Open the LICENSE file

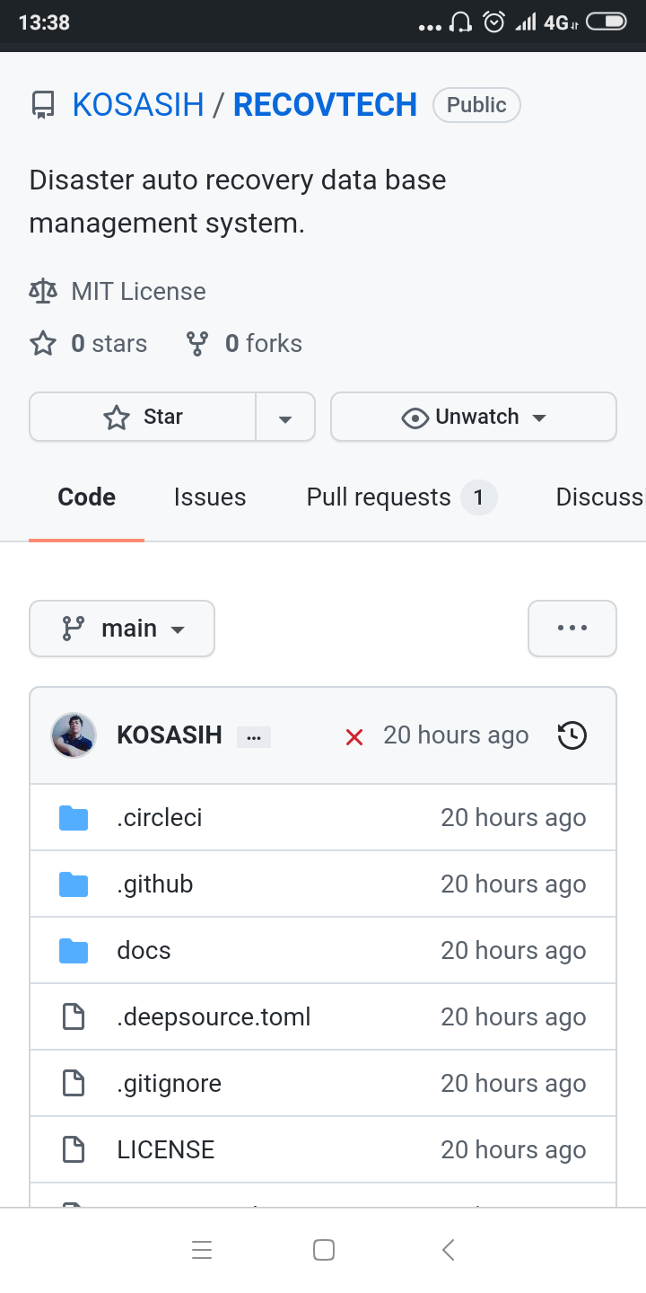coord(166,1150)
